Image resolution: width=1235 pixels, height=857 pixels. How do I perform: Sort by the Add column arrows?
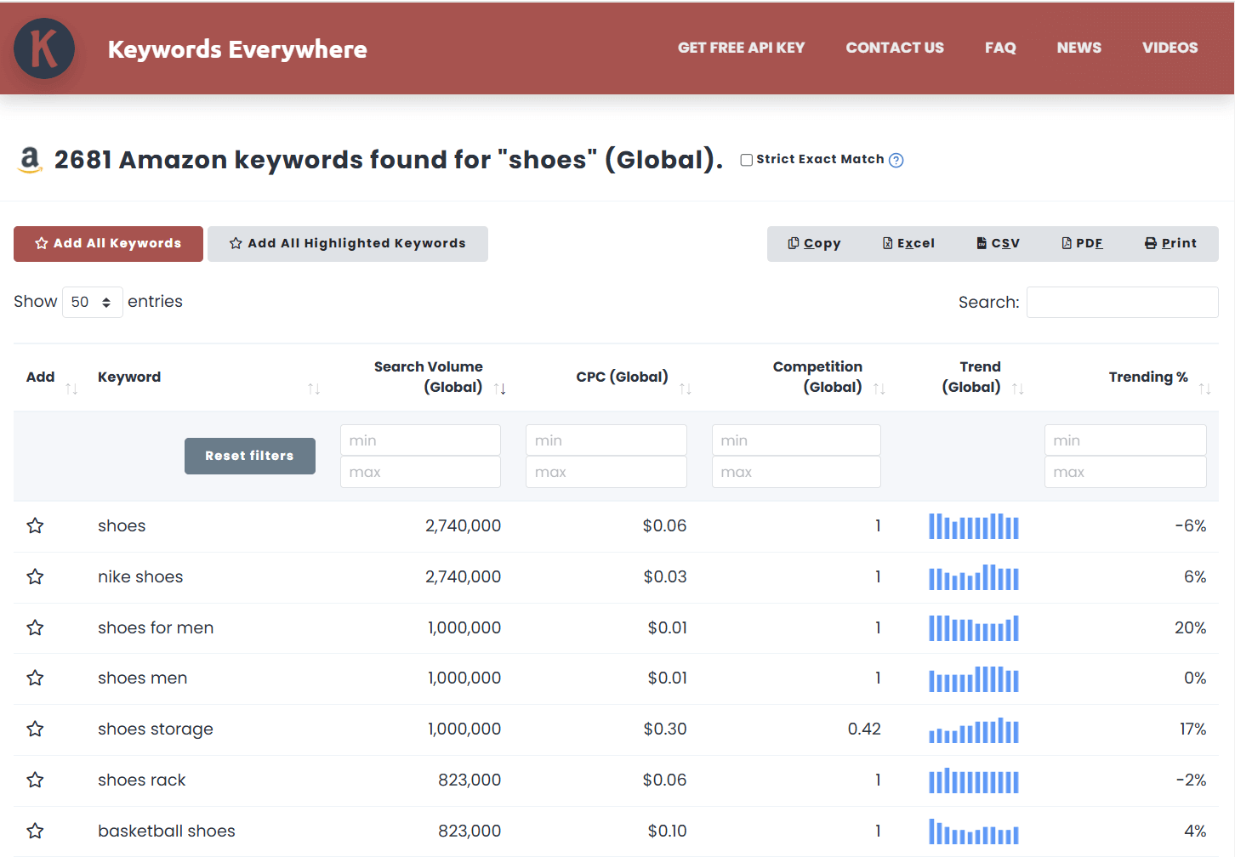click(x=71, y=389)
